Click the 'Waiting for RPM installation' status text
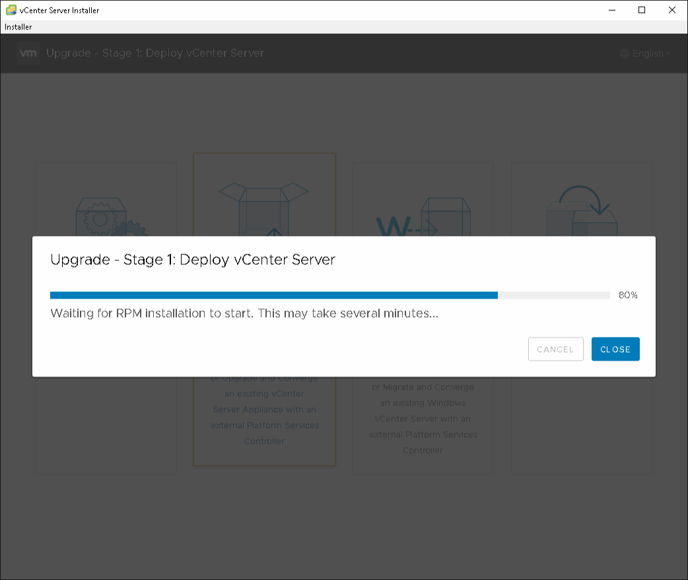 click(x=244, y=313)
